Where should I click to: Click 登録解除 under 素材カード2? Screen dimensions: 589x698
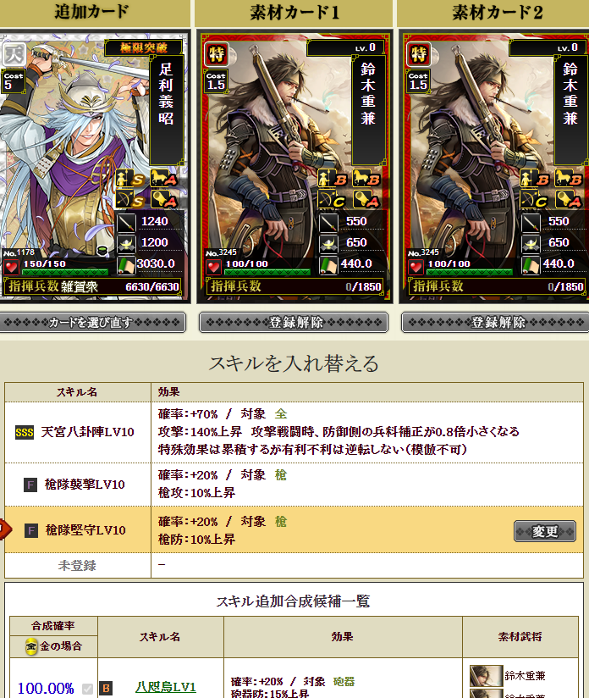click(495, 322)
